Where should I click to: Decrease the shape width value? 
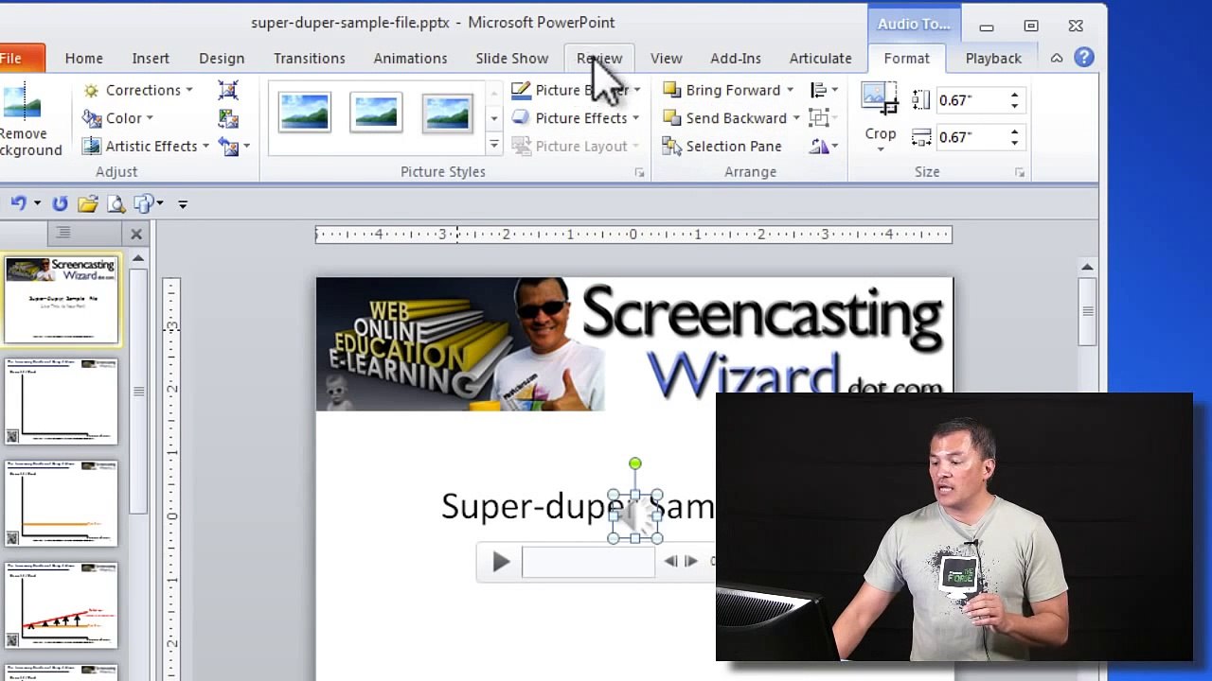coord(1014,142)
